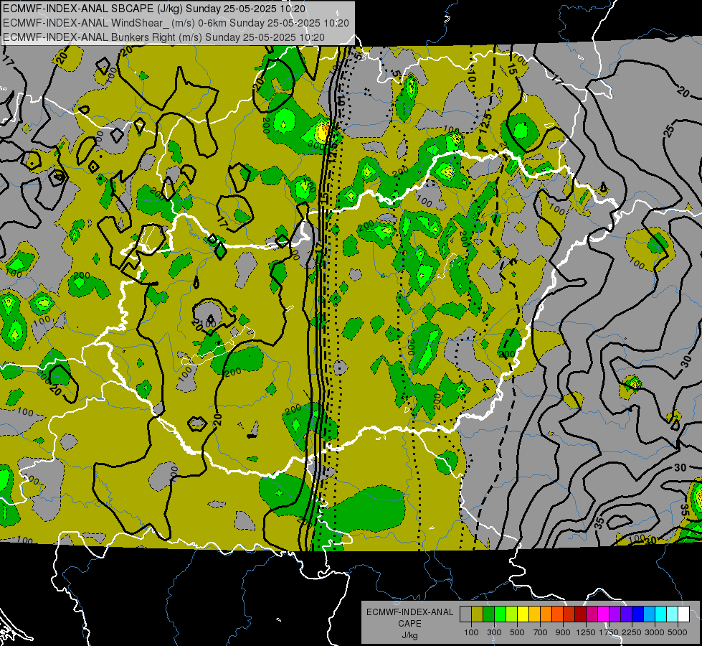Click the 900 tick label under legend
This screenshot has width=702, height=646.
(x=563, y=632)
